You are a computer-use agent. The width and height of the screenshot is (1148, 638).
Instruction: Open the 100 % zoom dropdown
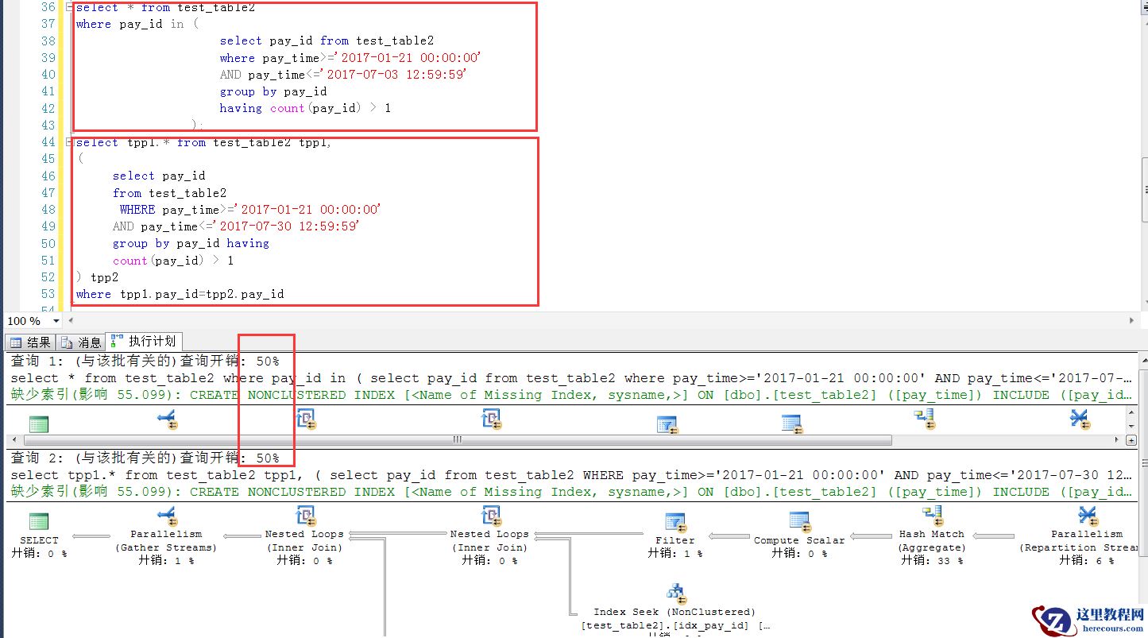[56, 321]
